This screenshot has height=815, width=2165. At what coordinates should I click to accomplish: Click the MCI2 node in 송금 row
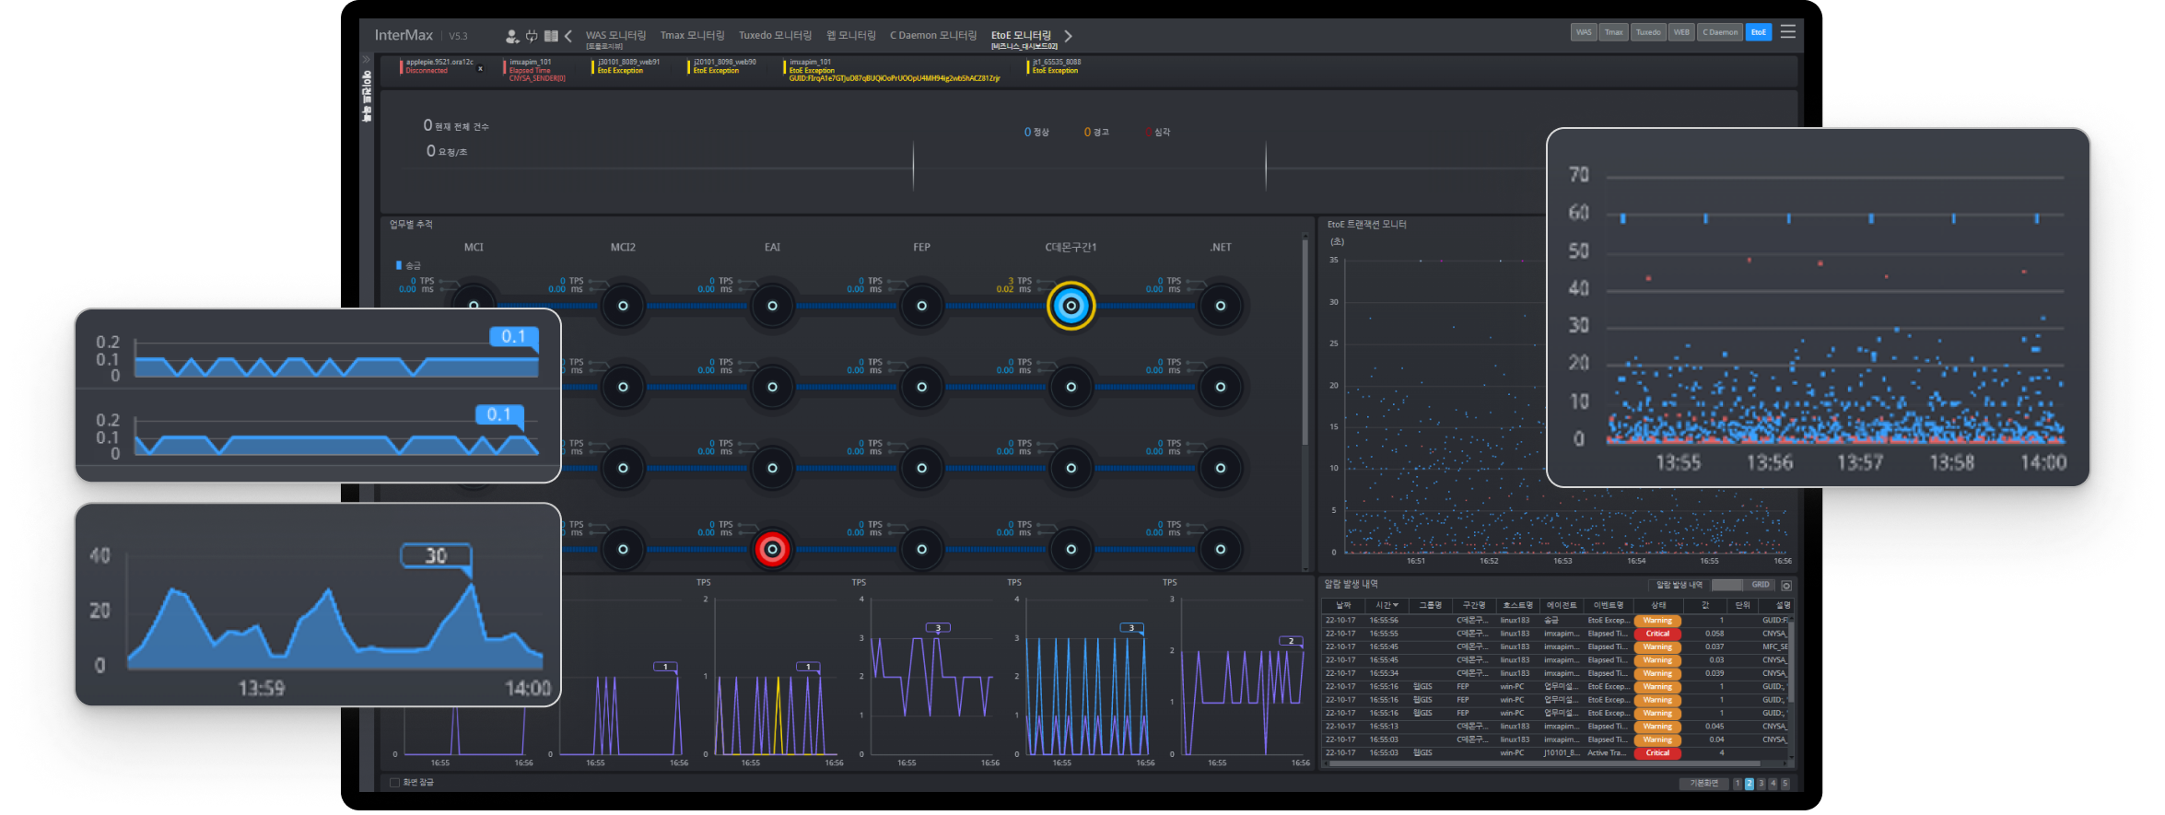[x=623, y=306]
